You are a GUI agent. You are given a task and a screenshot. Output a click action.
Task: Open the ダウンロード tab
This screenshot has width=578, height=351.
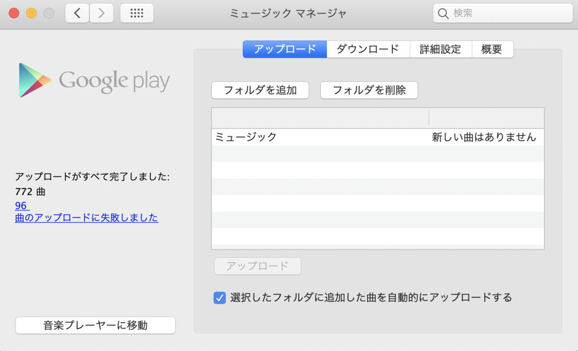pos(368,49)
